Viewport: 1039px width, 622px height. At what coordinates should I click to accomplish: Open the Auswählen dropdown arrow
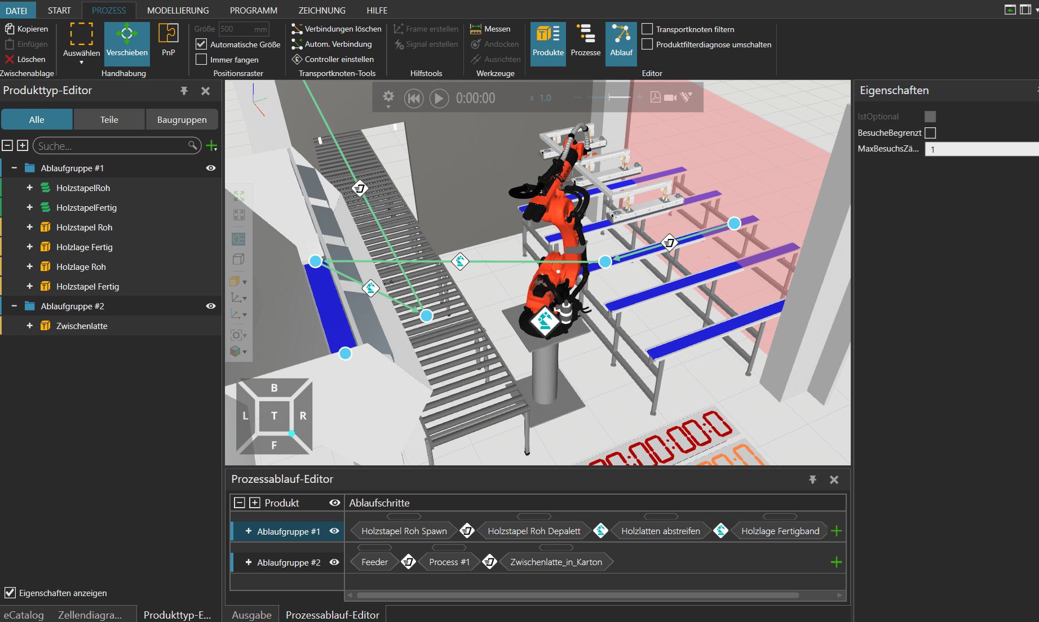tap(81, 63)
